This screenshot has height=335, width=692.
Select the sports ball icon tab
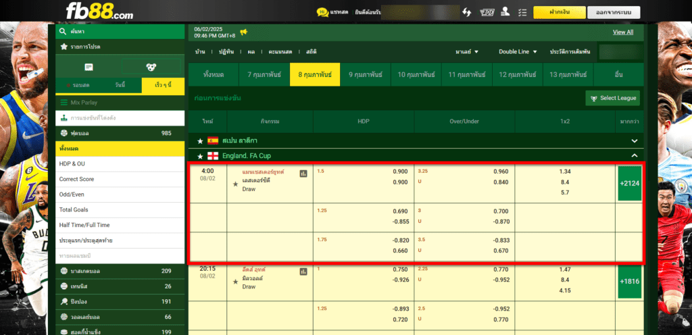151,67
